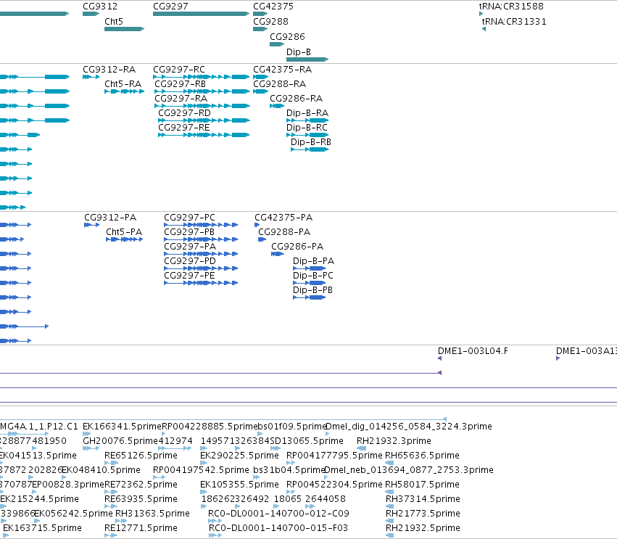Select the CG42375-RA transcript
617x539 pixels.
coord(260,77)
